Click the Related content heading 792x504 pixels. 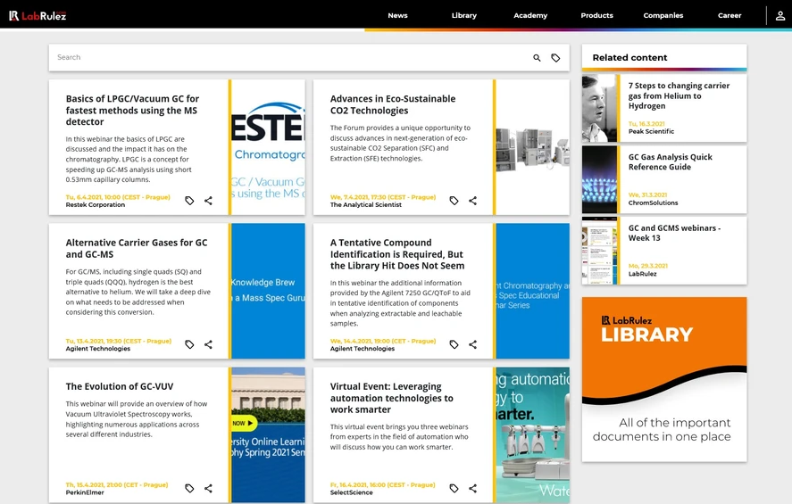(x=629, y=57)
